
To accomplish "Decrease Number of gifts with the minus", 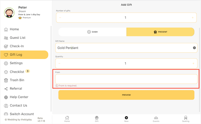I will click(60, 18).
